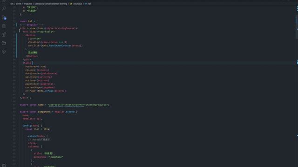Place the cursor on the 'const tpl' line
The image size is (298, 167).
pos(29,21)
